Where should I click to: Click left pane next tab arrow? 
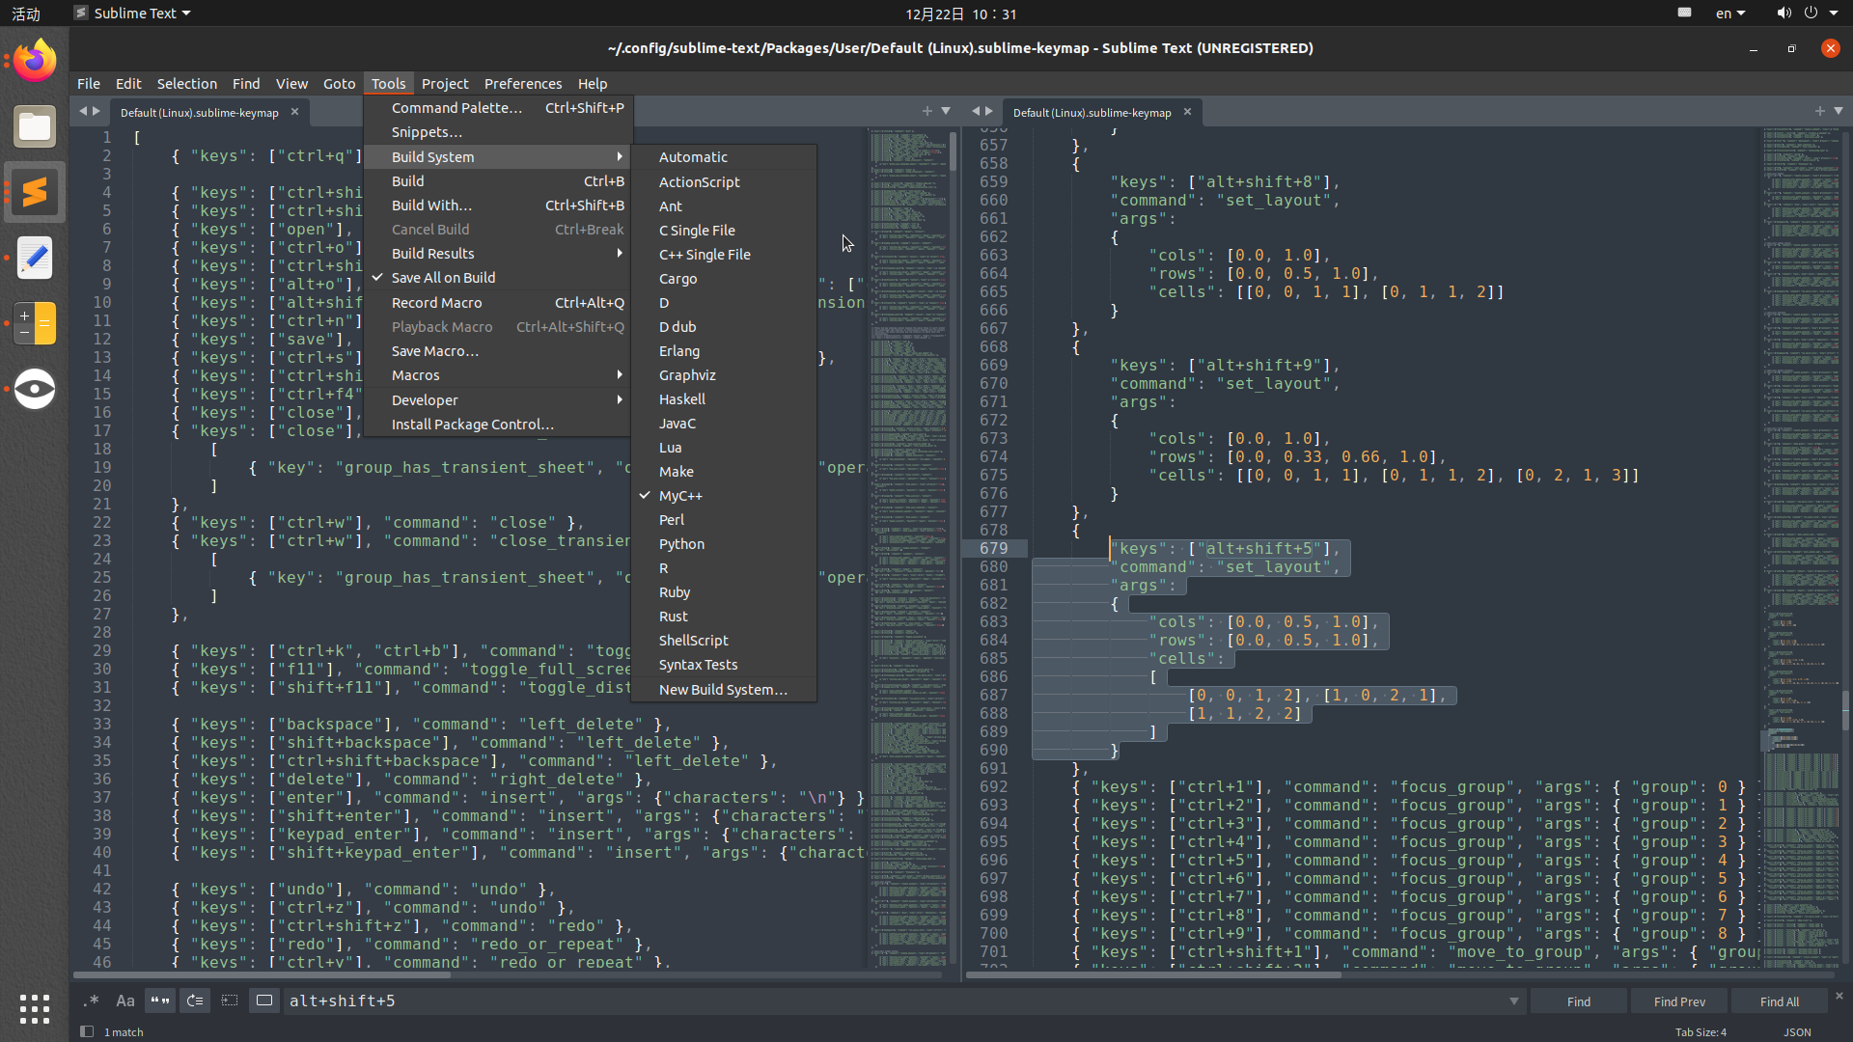[x=96, y=111]
